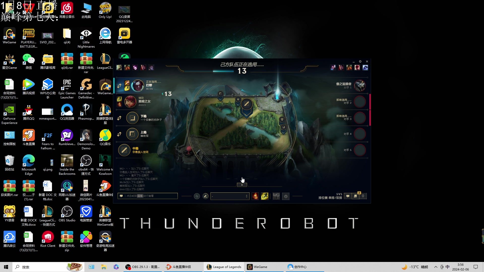Viewport: 484px width, 272px height.
Task: Open Microsoft Edge desktop shortcut
Action: coord(28,165)
